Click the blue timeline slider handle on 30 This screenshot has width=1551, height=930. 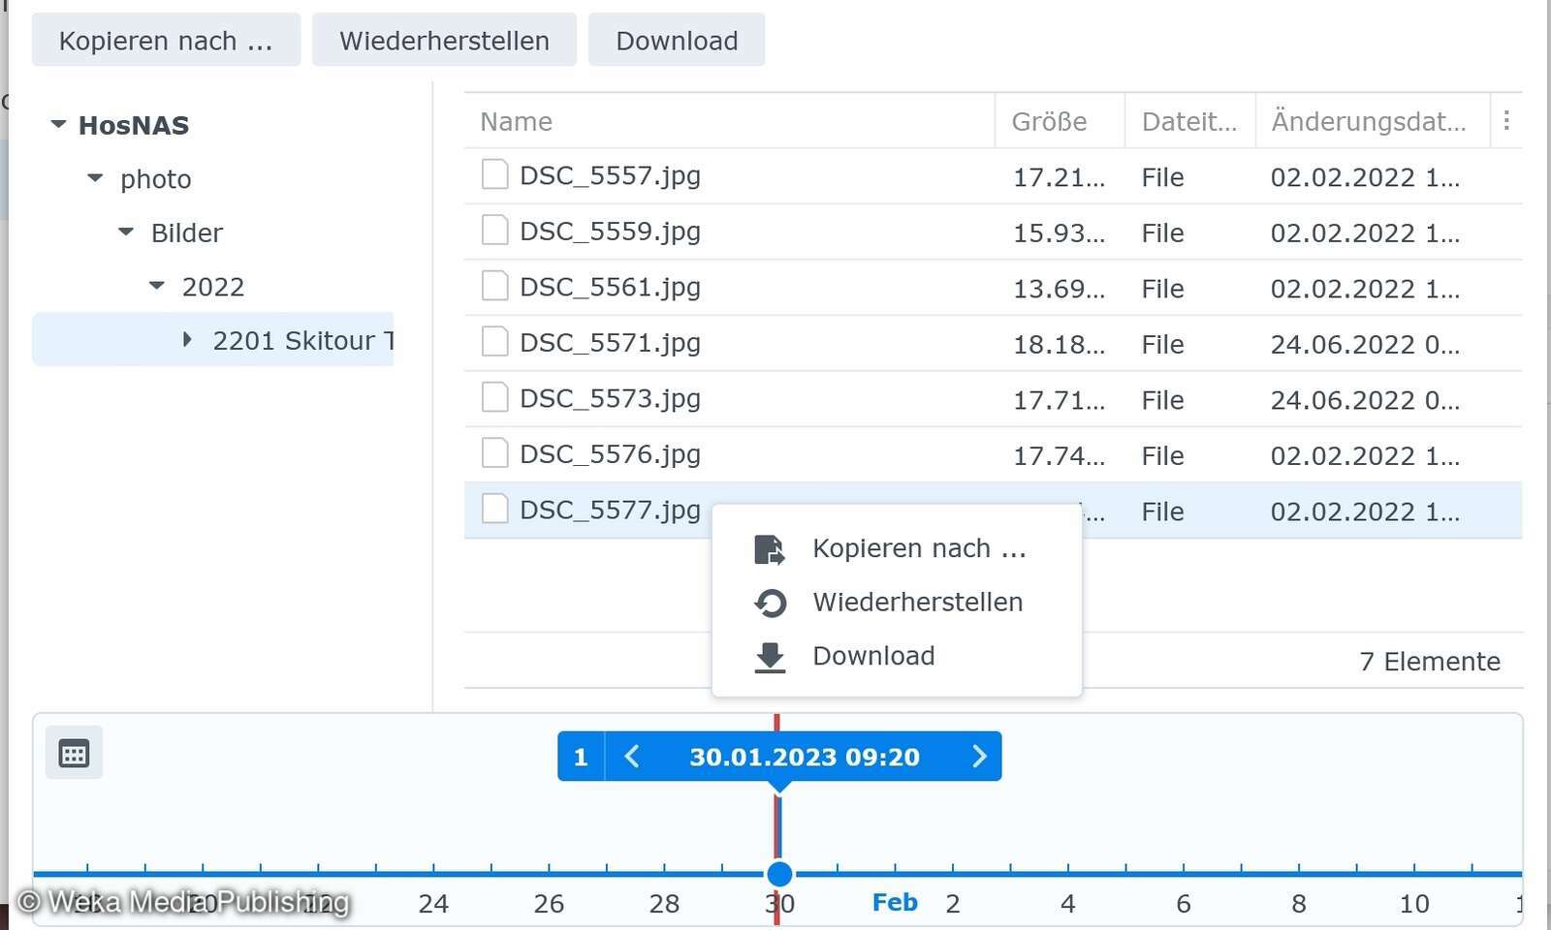point(779,873)
